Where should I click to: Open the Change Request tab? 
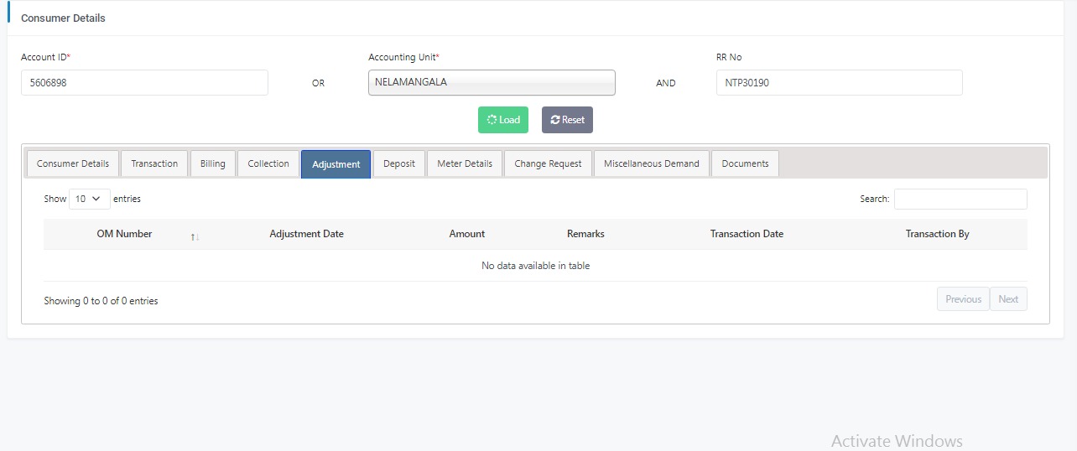(548, 164)
